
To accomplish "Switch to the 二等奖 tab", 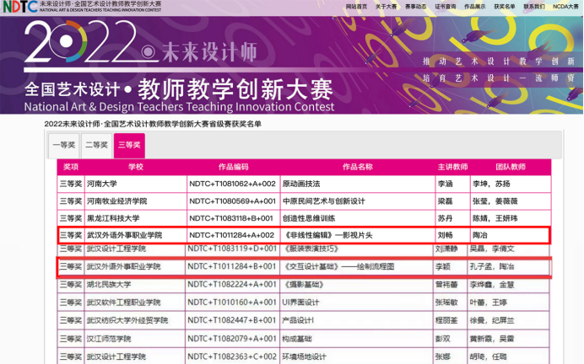I will coord(96,145).
